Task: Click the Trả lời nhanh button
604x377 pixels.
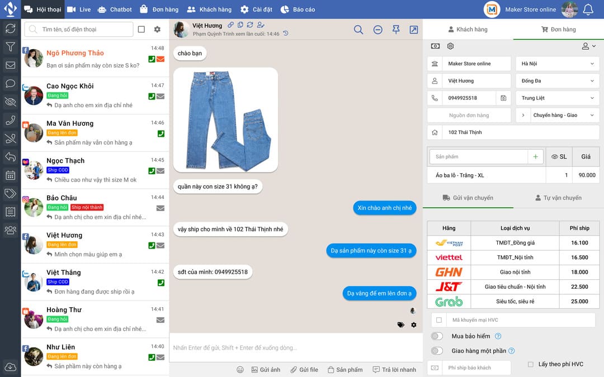Action: [393, 370]
